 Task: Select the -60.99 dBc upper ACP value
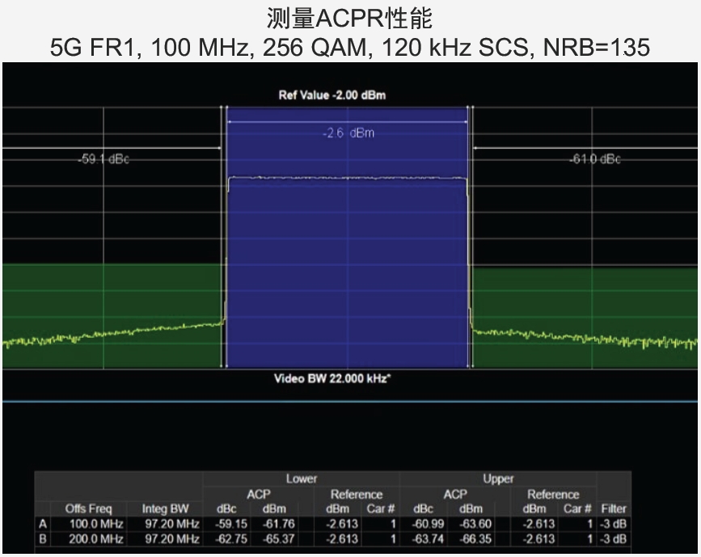click(x=423, y=524)
